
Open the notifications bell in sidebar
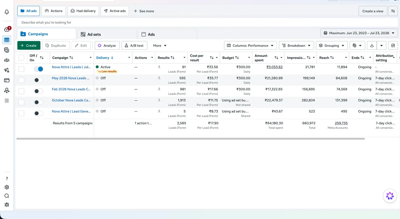coord(7,12)
